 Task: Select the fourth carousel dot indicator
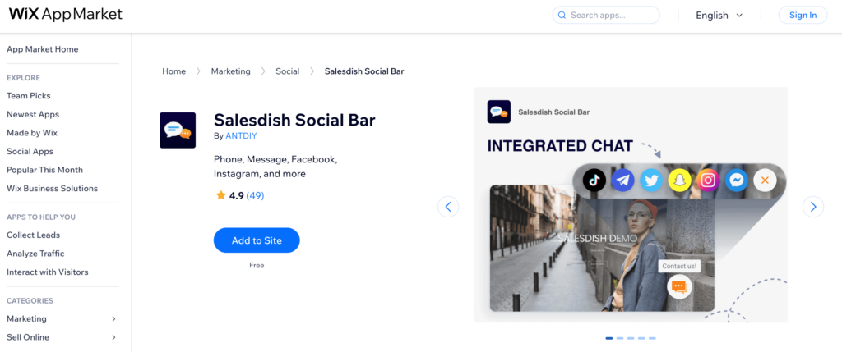pos(641,338)
